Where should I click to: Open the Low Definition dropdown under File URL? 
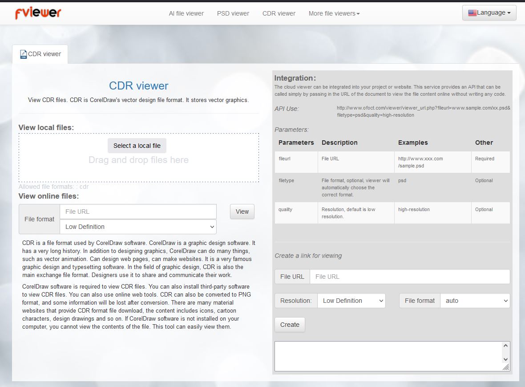pos(138,227)
